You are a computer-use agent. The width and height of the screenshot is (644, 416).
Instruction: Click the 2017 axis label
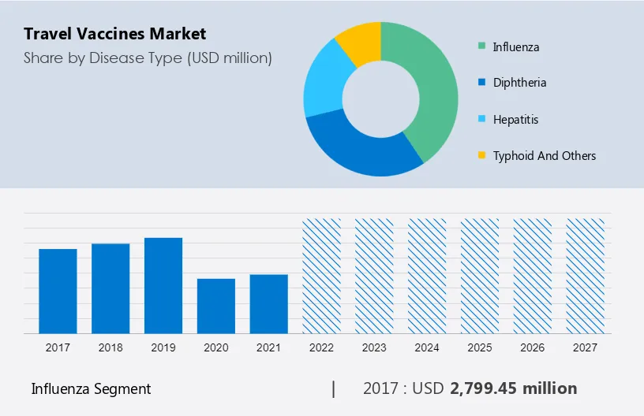(x=58, y=347)
